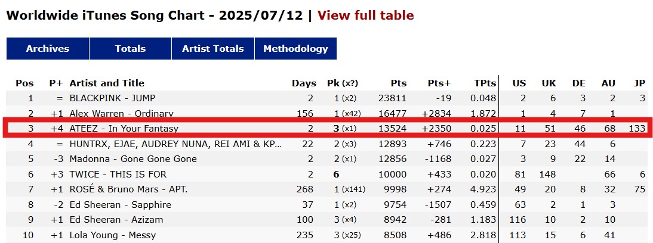The width and height of the screenshot is (653, 243).
Task: Click the Days column header
Action: (x=304, y=83)
